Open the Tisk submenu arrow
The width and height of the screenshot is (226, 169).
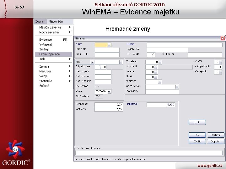click(70, 59)
